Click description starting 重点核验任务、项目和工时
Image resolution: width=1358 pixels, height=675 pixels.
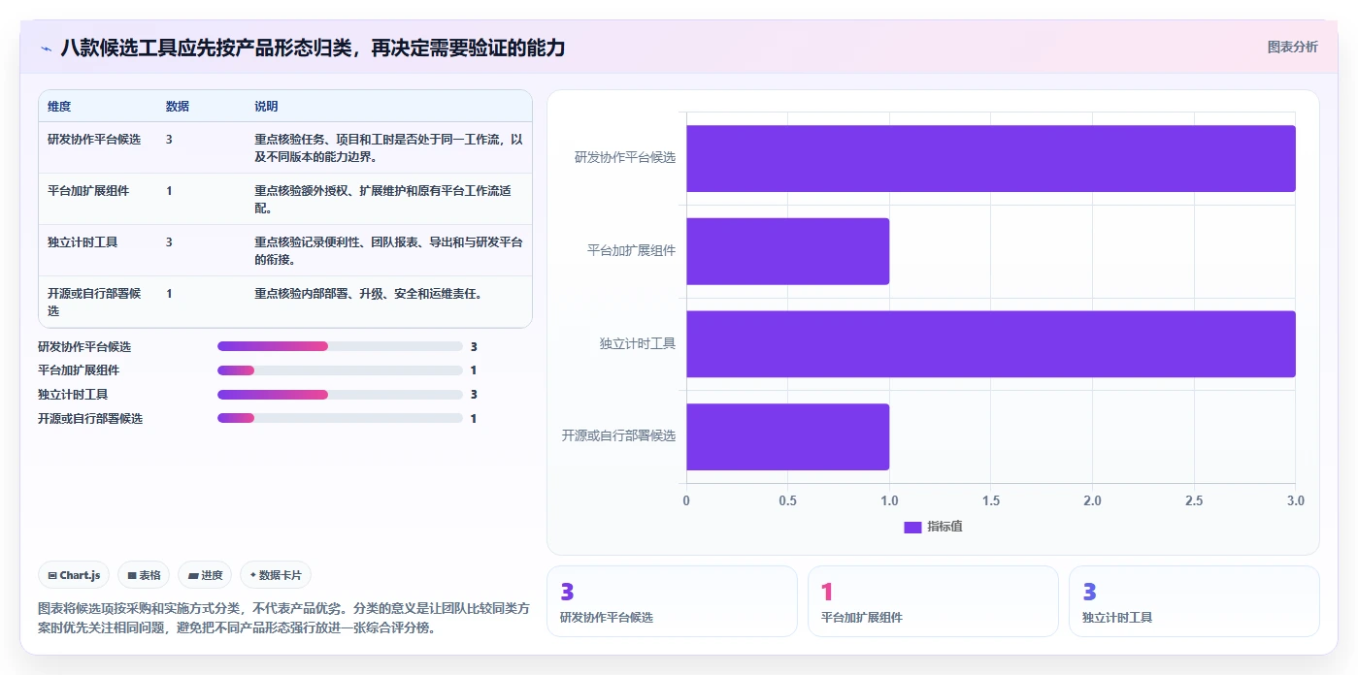[x=388, y=147]
